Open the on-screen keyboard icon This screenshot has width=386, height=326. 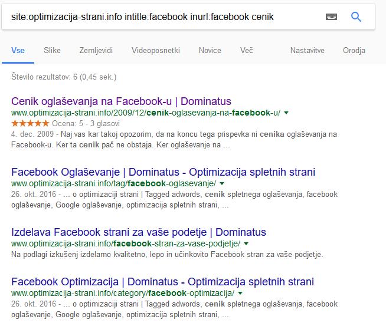[331, 17]
